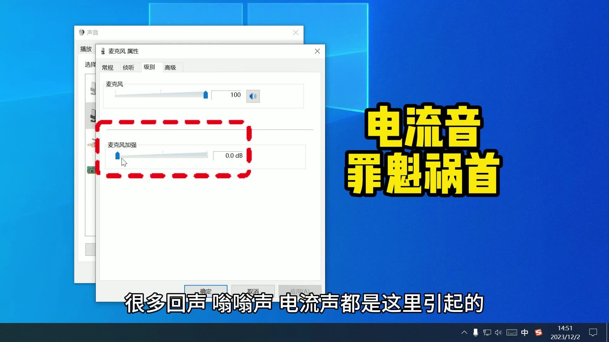Drag the 麦克风加强 slider to adjust boost
Viewport: 609px width, 342px height.
coord(117,155)
